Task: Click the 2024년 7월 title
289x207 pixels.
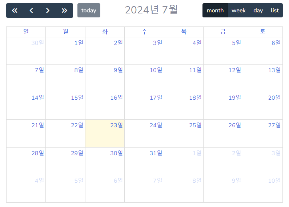Action: click(x=151, y=10)
